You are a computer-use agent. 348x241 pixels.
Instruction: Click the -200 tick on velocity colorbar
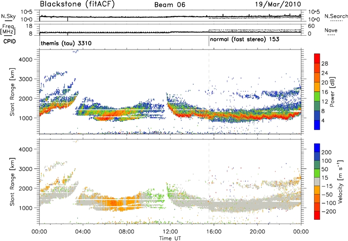tap(328, 211)
